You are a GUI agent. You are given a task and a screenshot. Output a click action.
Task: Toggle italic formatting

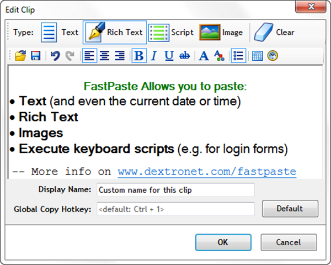[x=154, y=56]
